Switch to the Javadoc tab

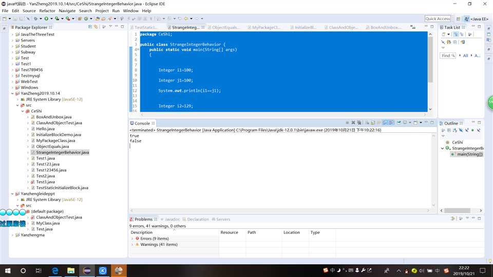click(170, 219)
